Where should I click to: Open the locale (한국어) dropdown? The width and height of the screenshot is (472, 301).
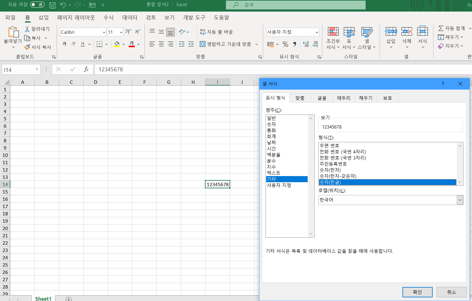460,200
